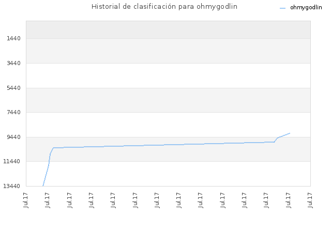Click the chart title 'Historial de clasificación para ohmygodlin'
Image resolution: width=331 pixels, height=248 pixels.
[164, 7]
